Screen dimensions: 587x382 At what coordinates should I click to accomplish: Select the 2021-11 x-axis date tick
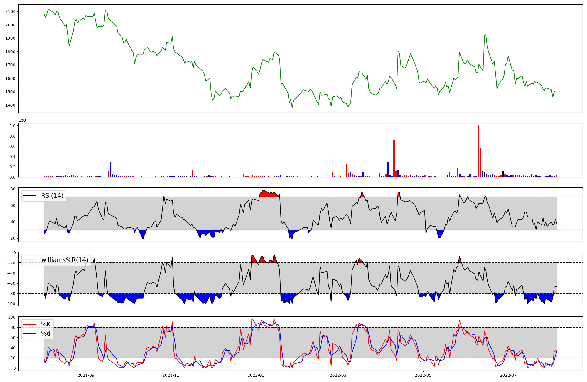(x=171, y=375)
